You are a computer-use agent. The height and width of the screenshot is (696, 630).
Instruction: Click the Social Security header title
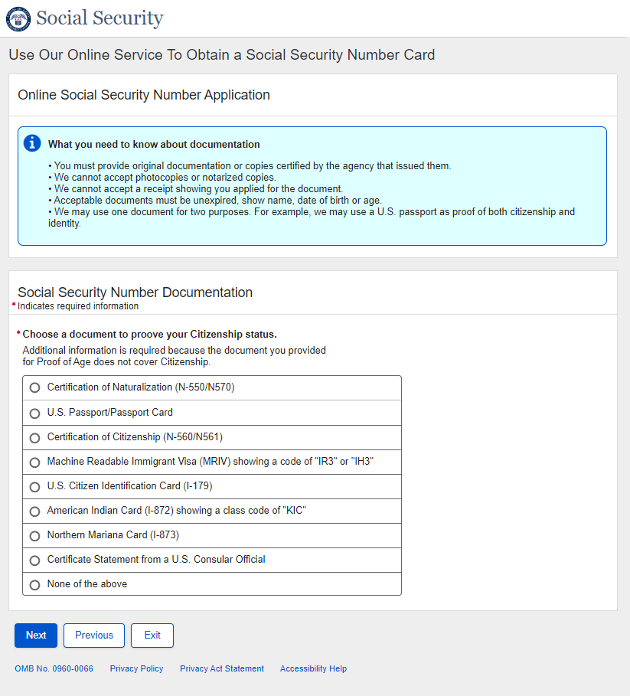click(x=100, y=18)
